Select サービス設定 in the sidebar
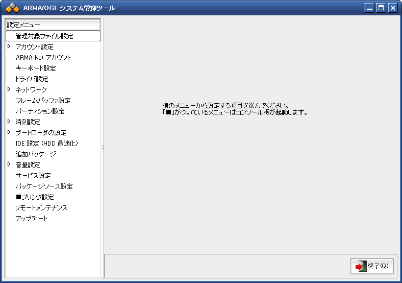402x283 pixels. coord(33,176)
